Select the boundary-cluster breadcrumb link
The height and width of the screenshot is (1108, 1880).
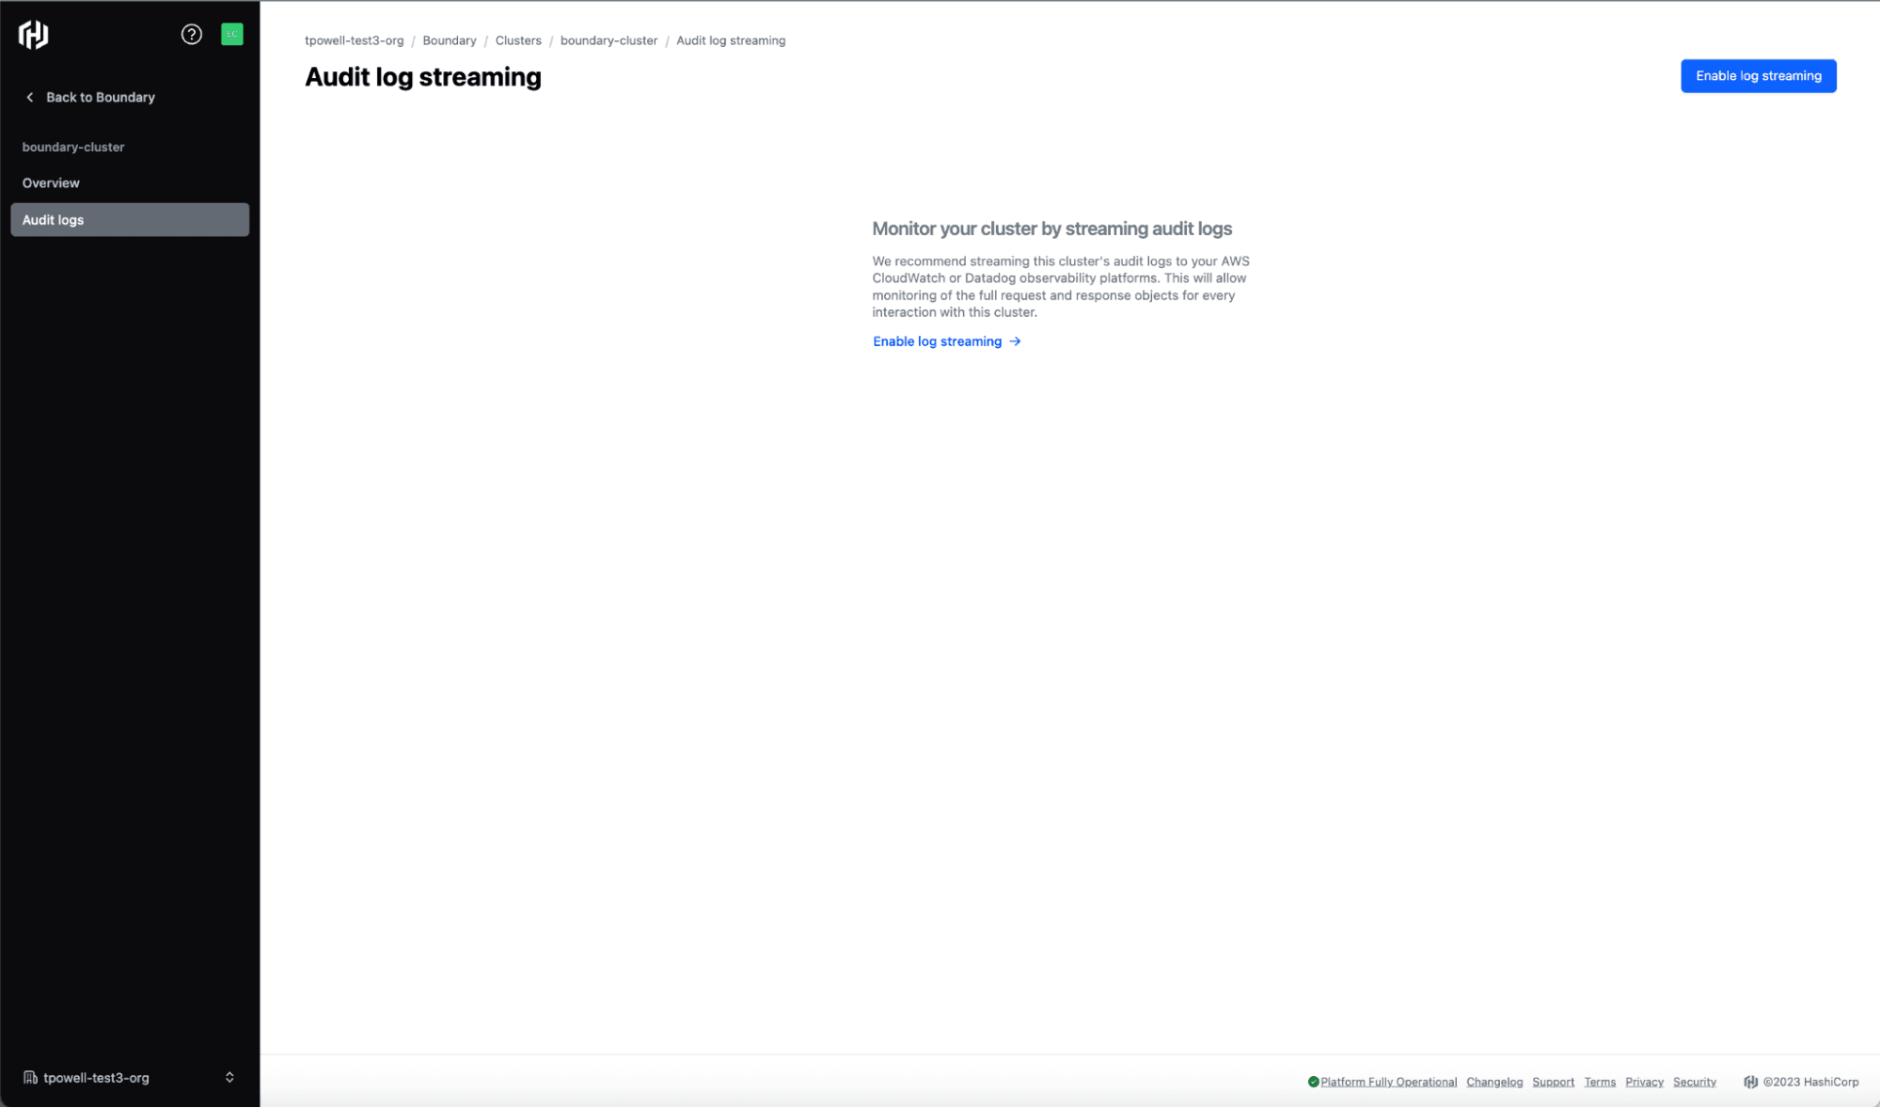609,40
